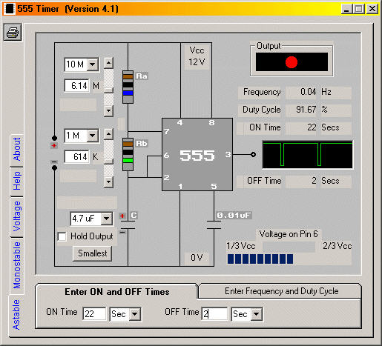Open the 1 M Rb range dropdown
Viewport: 382px width, 346px height.
pyautogui.click(x=93, y=136)
